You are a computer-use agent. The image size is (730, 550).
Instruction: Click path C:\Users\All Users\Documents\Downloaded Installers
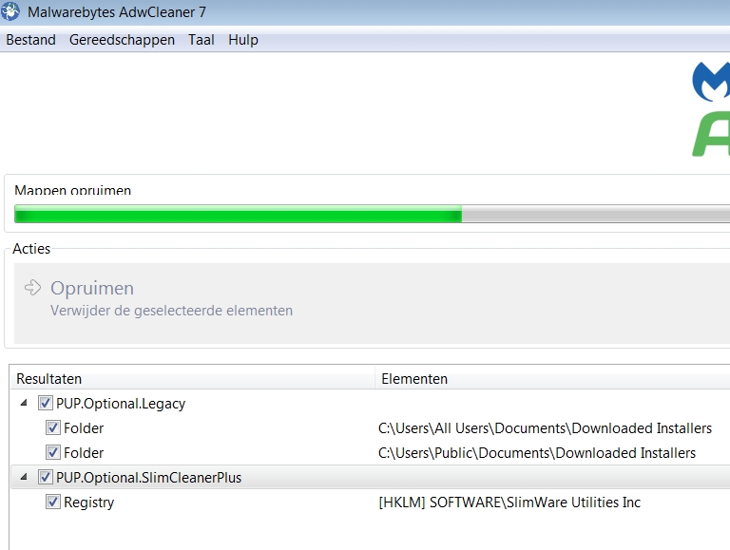[546, 428]
